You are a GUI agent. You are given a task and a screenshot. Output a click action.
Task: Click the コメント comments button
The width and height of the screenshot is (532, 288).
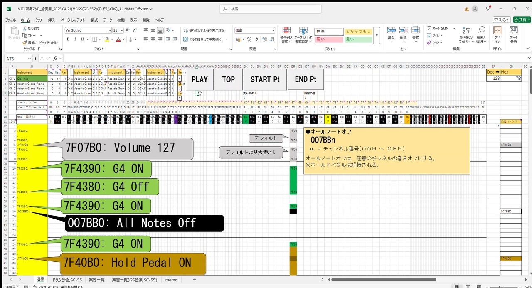(502, 20)
